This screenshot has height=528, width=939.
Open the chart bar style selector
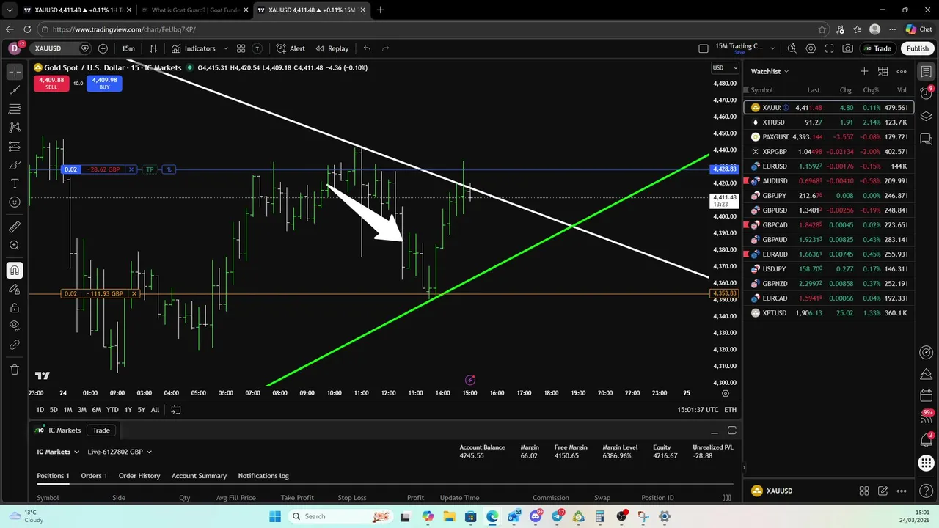click(153, 48)
